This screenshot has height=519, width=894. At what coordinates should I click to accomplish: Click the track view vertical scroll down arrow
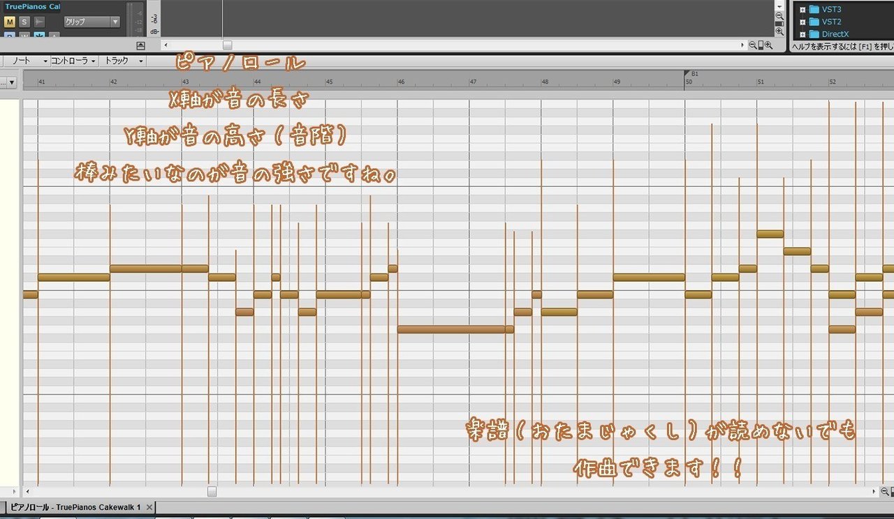point(779,6)
